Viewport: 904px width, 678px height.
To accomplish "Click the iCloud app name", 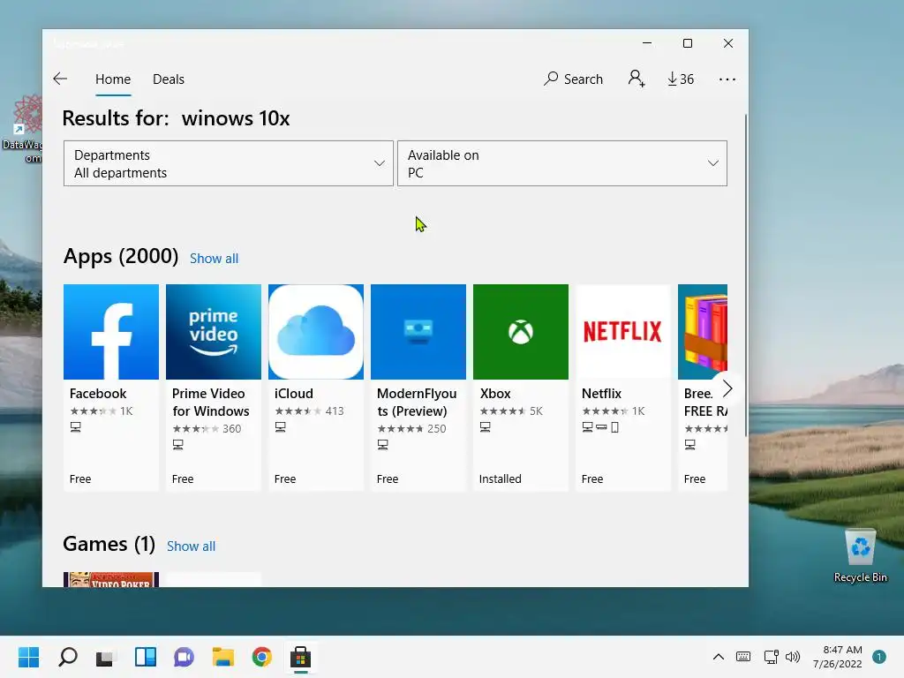I will click(293, 393).
